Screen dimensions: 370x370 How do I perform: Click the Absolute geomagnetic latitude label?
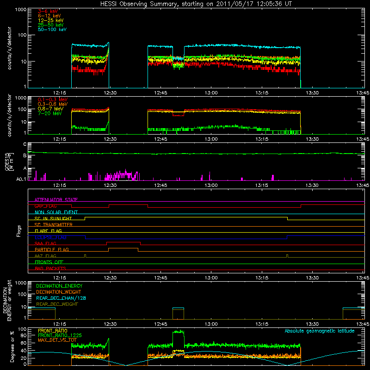click(320, 331)
